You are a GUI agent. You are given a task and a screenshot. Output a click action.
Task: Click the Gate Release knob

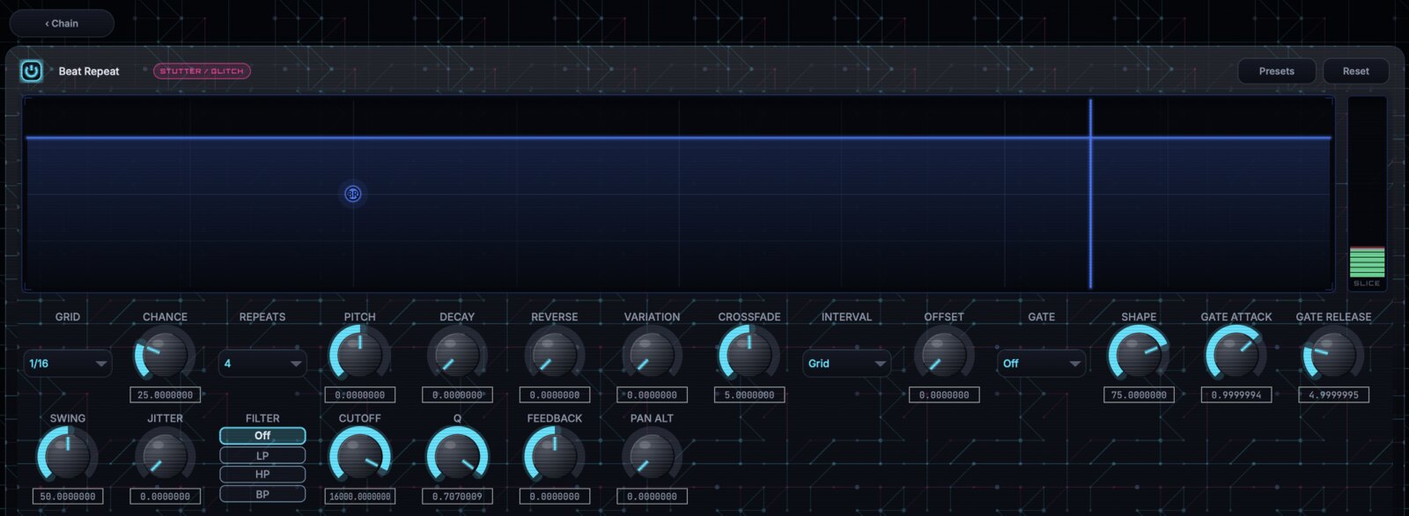click(1333, 355)
